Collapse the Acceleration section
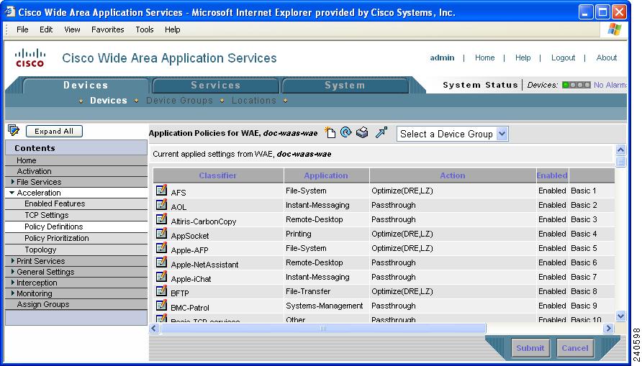 pos(12,192)
